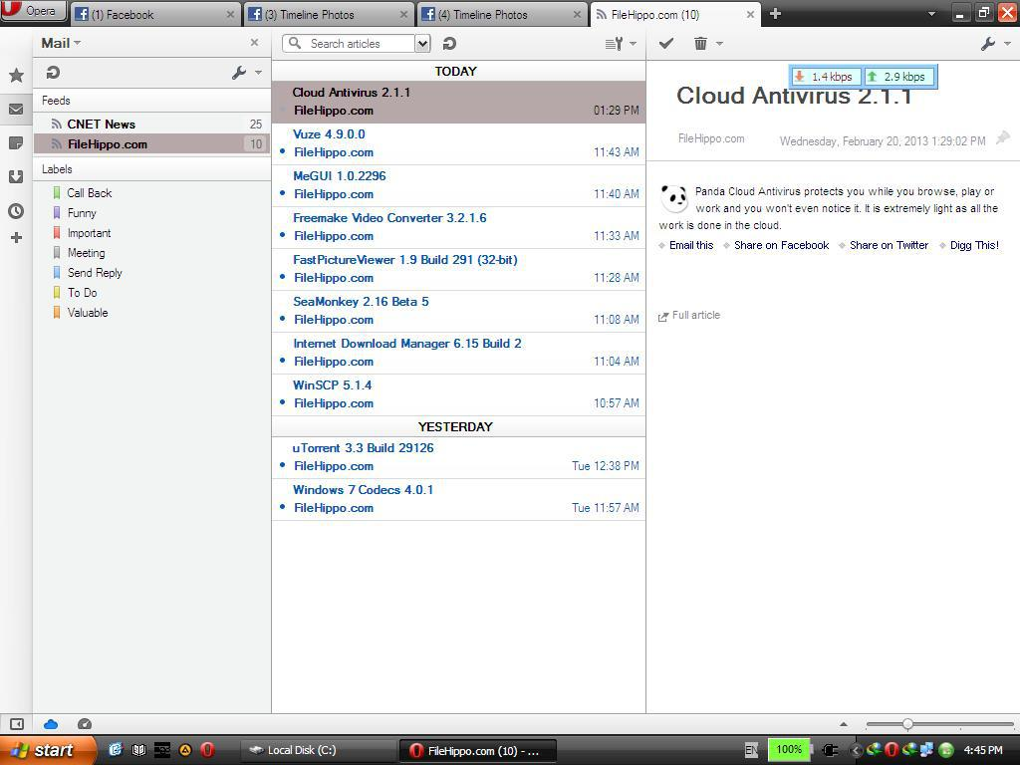The height and width of the screenshot is (765, 1020).
Task: Open the downloads sidebar icon
Action: 16,177
